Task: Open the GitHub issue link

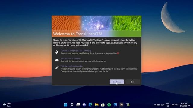Action: [115, 43]
